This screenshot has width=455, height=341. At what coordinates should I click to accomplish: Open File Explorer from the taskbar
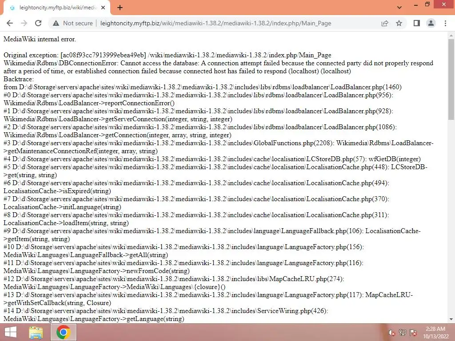click(36, 333)
